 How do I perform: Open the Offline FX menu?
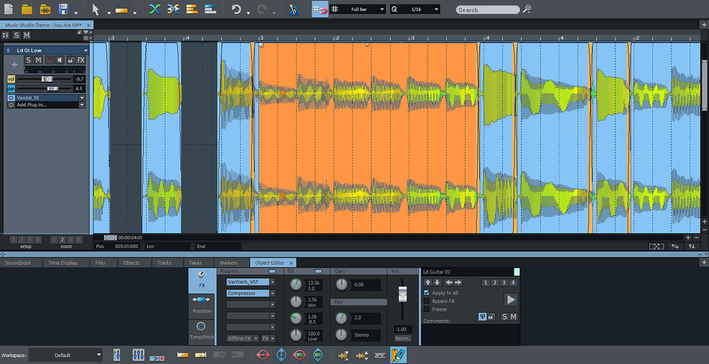(x=243, y=338)
